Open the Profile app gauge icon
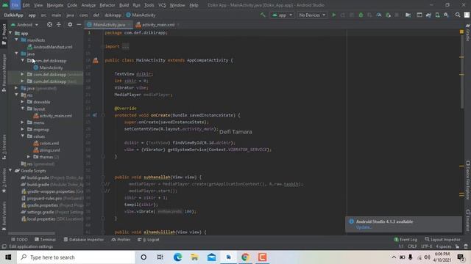This screenshot has width=471, height=264. coord(379,15)
